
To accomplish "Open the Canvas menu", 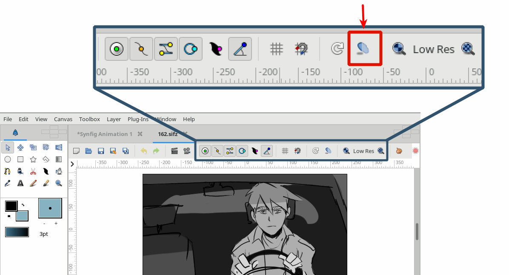I will click(63, 119).
